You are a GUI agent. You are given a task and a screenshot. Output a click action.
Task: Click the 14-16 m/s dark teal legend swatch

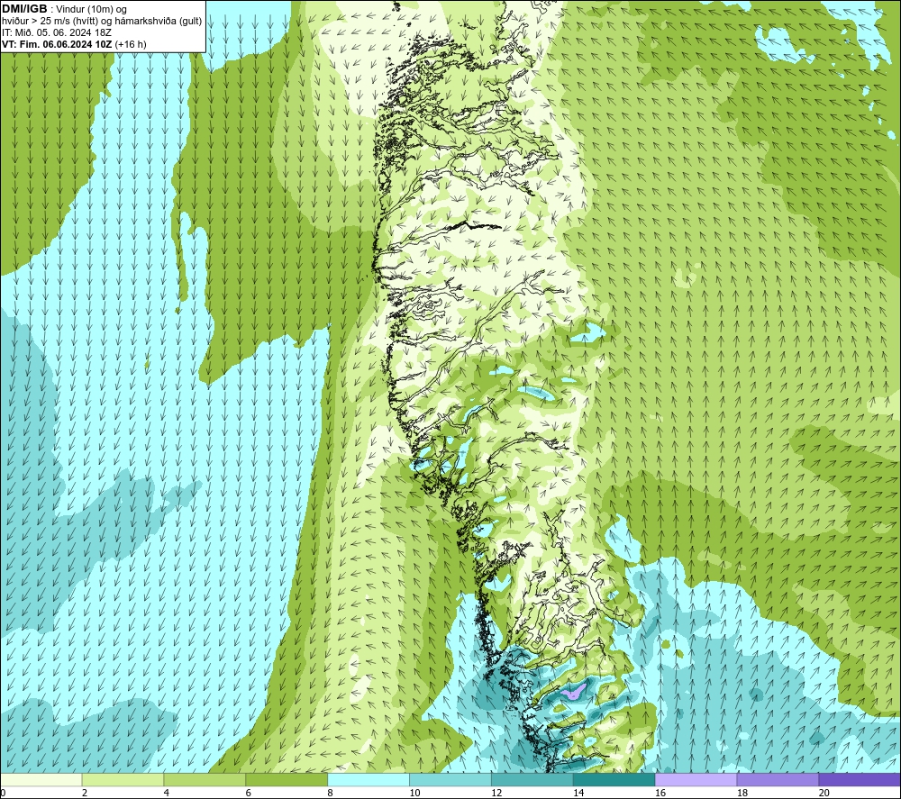click(x=614, y=779)
